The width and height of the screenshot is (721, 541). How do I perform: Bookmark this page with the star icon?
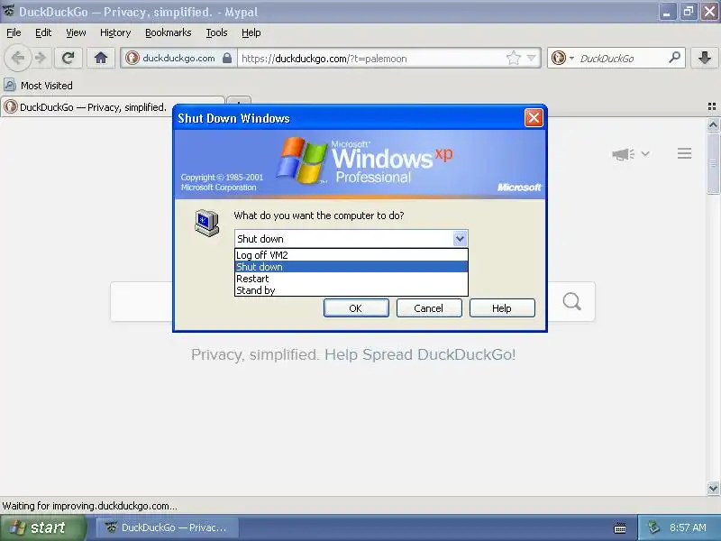pyautogui.click(x=513, y=58)
